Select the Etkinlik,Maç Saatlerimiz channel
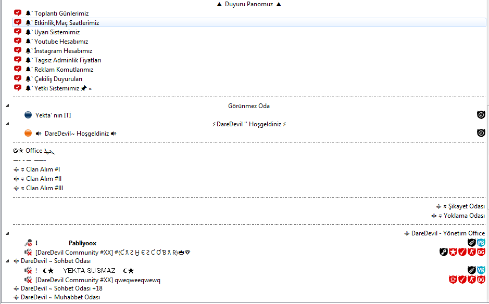 [249, 22]
